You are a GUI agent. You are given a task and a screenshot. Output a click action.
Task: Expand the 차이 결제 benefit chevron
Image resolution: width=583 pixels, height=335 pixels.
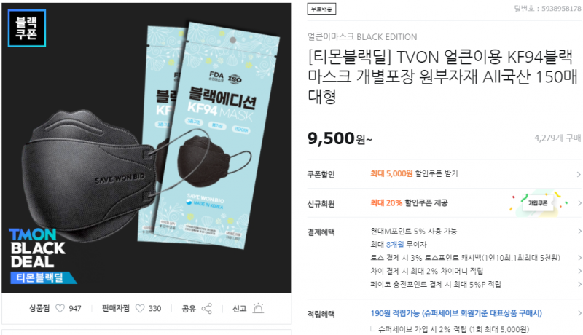[x=579, y=271]
